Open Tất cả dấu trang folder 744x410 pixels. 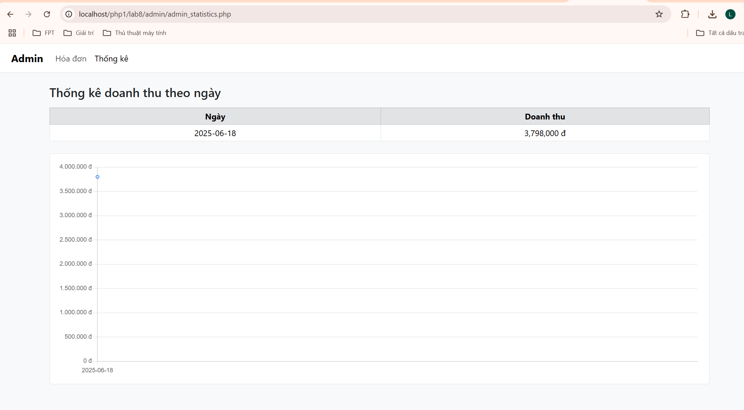(x=719, y=33)
